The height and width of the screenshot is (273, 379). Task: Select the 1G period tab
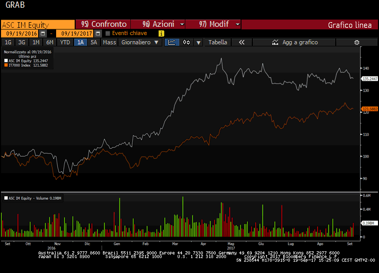click(x=8, y=42)
